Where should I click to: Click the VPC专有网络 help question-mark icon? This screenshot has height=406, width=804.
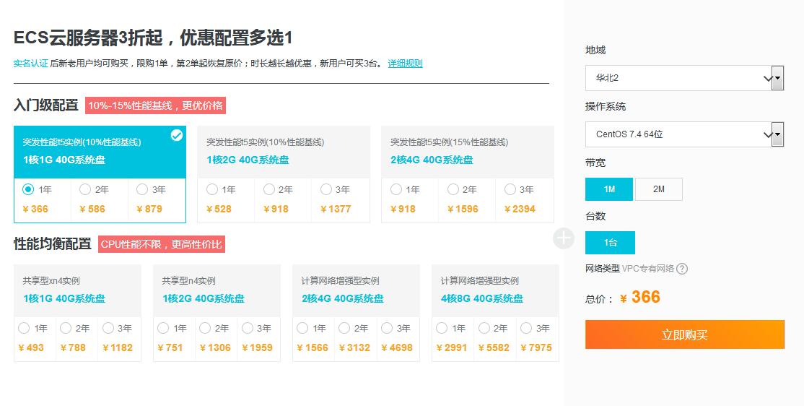pos(682,269)
